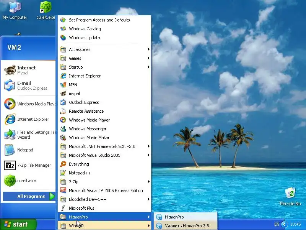The height and width of the screenshot is (230, 306).
Task: Expand the HitmanPro folder arrow
Action: [x=149, y=217]
